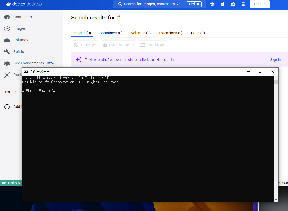The height and width of the screenshot is (211, 288).
Task: Open the Settings gear icon
Action: (x=233, y=4)
